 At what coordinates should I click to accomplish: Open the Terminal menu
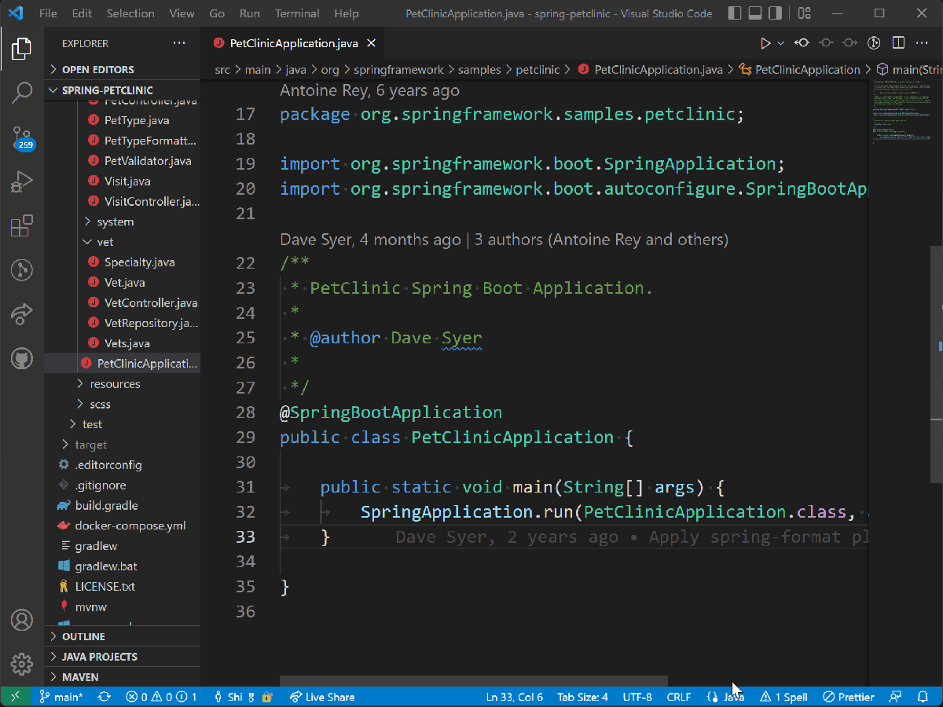tap(296, 13)
